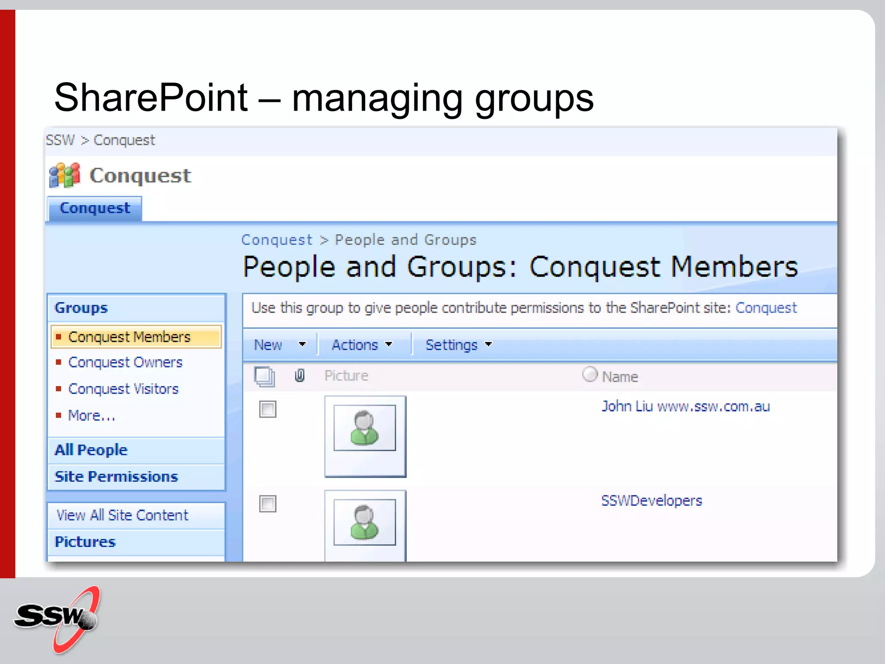Viewport: 885px width, 664px height.
Task: Open the Groups heading link
Action: pyautogui.click(x=81, y=308)
